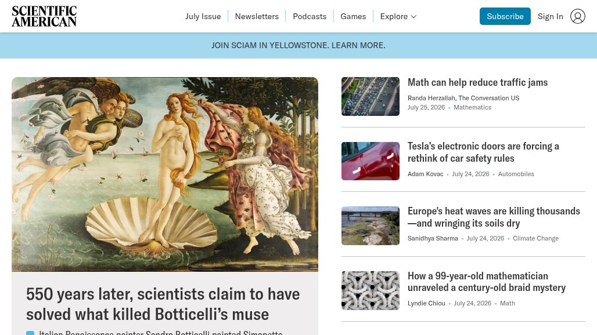The height and width of the screenshot is (335, 597).
Task: Select the Automobiles category tag
Action: click(516, 174)
